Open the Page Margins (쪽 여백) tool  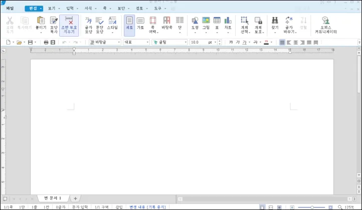(153, 25)
